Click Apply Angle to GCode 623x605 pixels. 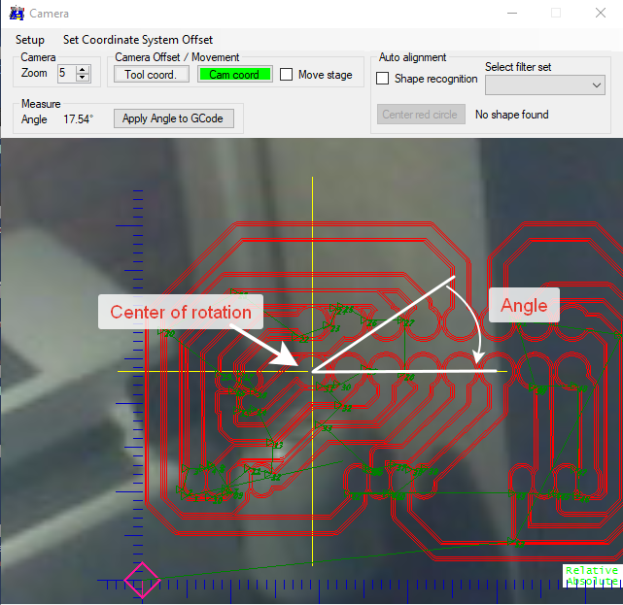point(173,118)
